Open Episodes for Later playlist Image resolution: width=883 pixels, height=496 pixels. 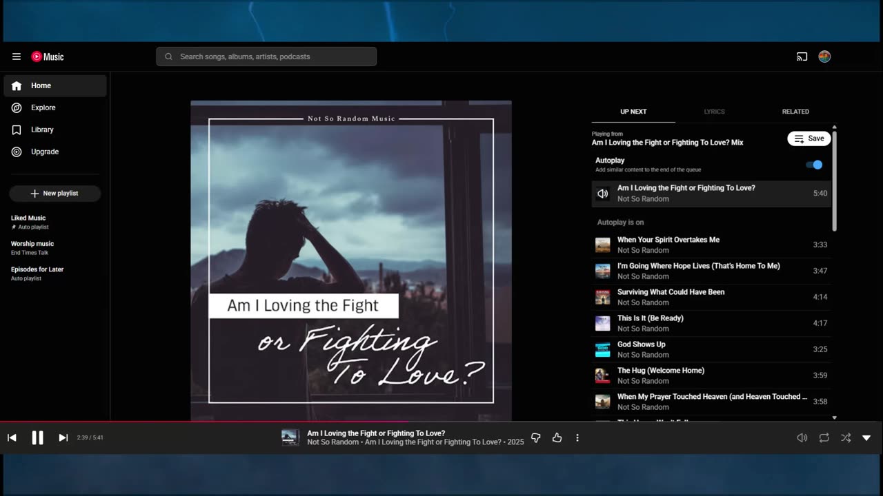point(37,269)
